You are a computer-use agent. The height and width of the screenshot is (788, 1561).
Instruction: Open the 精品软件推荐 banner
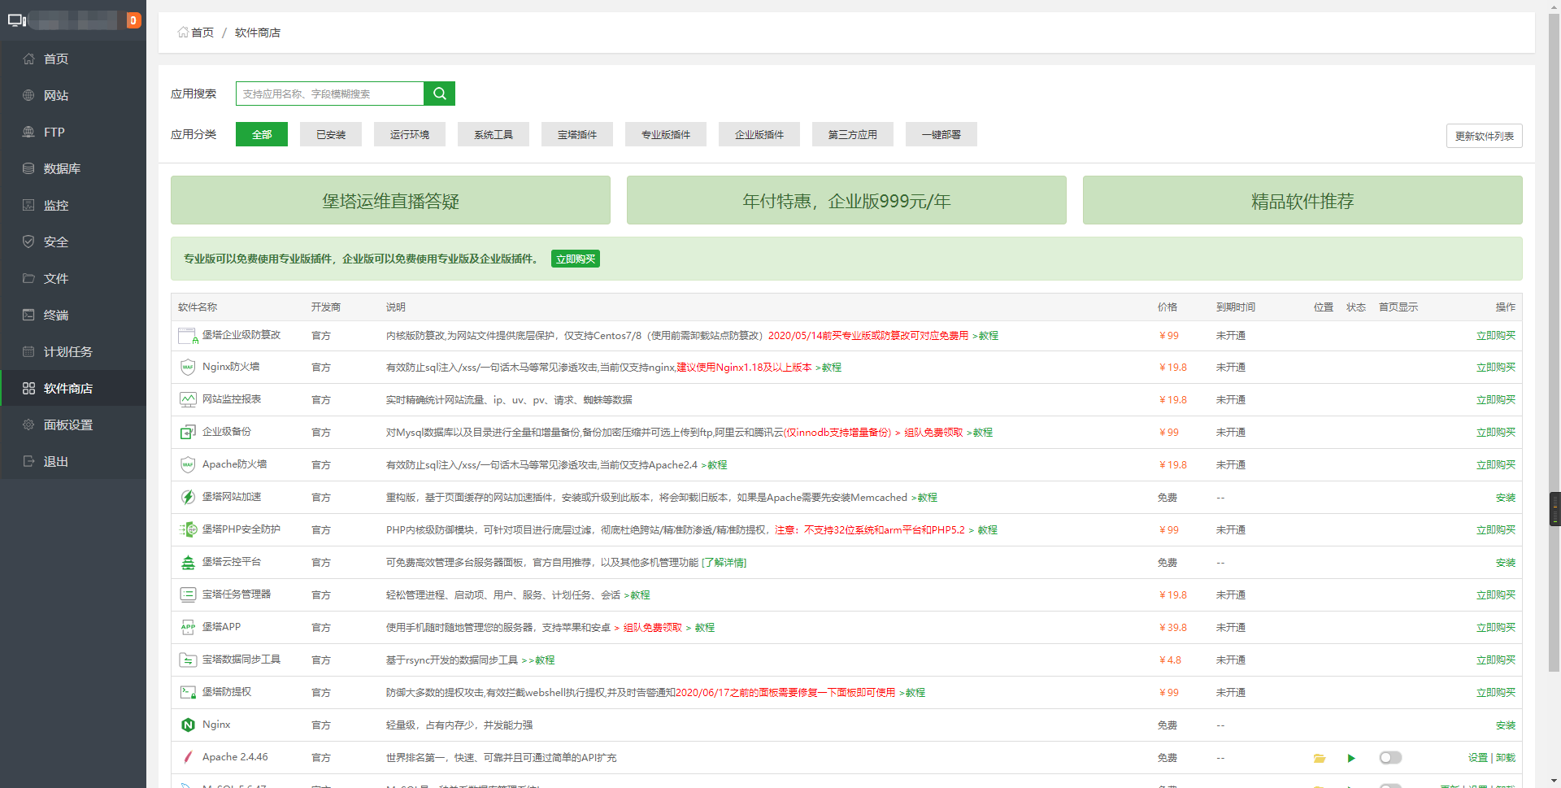click(1302, 200)
